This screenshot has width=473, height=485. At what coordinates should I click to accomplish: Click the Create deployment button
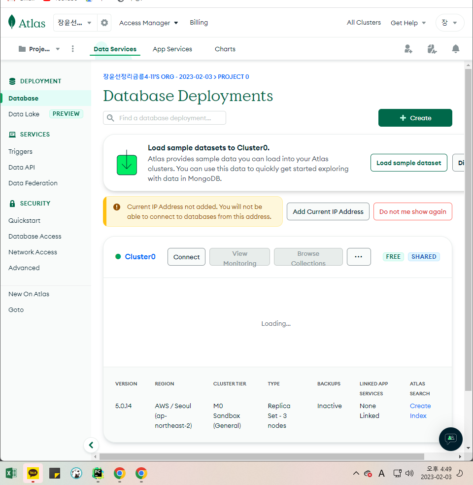click(415, 118)
